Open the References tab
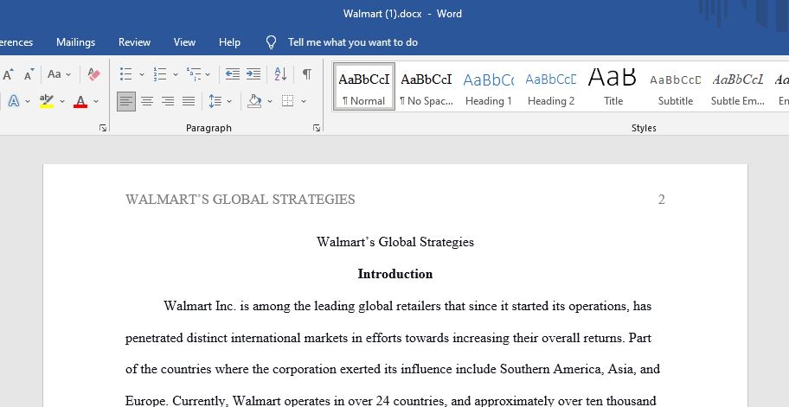This screenshot has height=407, width=789. pos(16,42)
